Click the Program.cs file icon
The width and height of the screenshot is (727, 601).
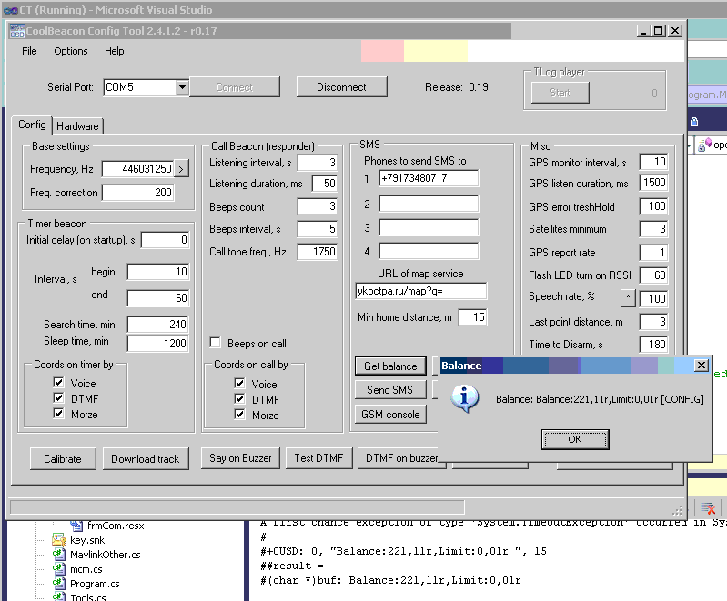click(60, 584)
